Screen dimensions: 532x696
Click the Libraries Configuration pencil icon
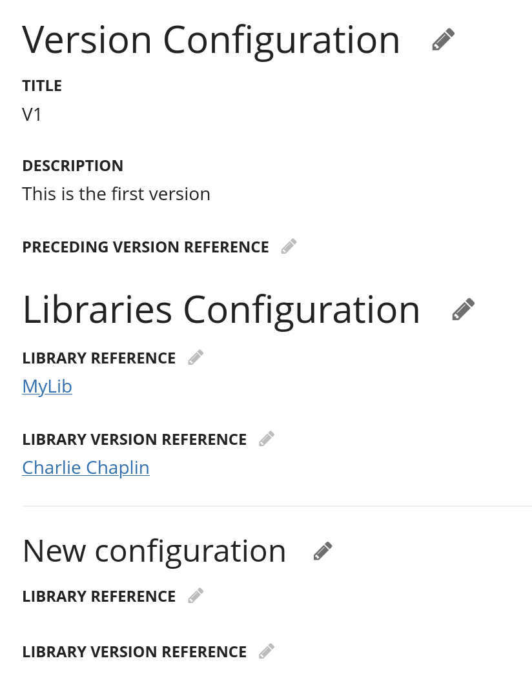(x=464, y=310)
